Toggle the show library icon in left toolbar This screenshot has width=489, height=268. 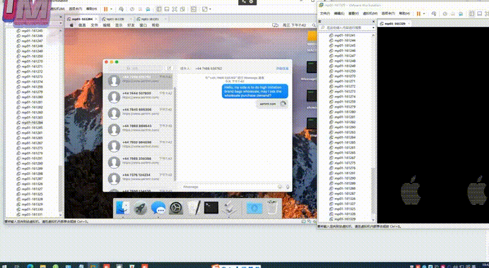159,10
